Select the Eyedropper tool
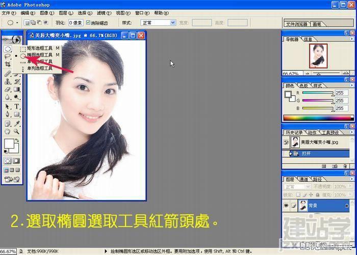Screen dimensions: 357x255 click(x=17, y=124)
